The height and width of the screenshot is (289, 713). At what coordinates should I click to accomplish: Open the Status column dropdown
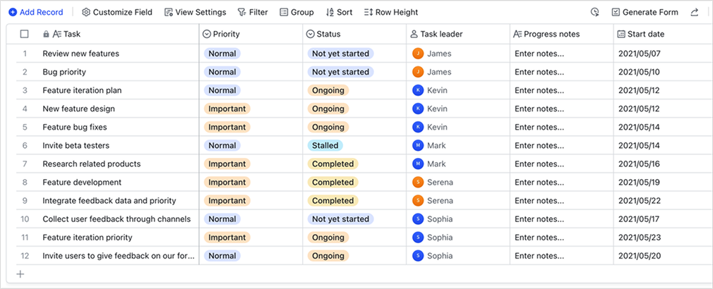310,34
